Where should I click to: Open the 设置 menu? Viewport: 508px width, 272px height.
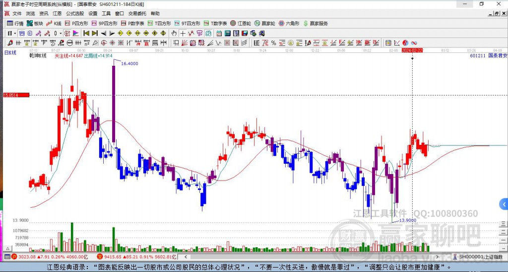(x=93, y=13)
